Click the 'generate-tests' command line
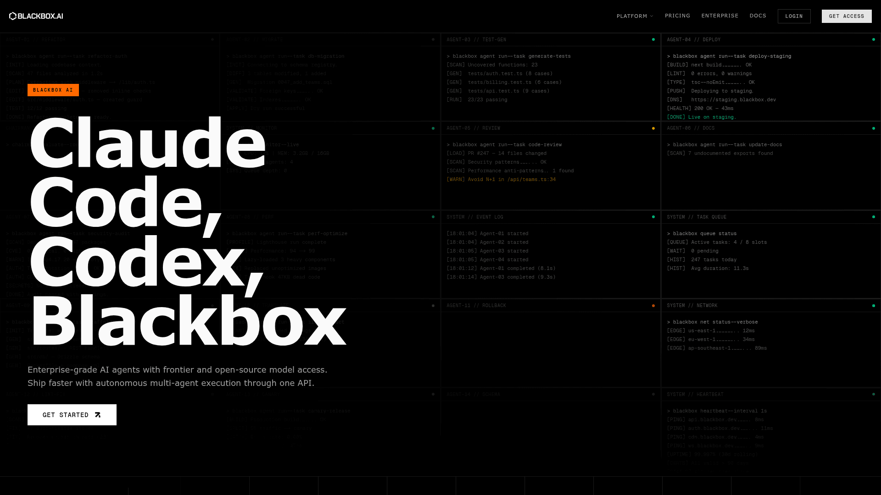The width and height of the screenshot is (881, 495). pos(508,56)
